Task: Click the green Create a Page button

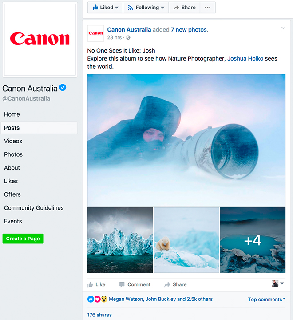Action: click(x=23, y=239)
